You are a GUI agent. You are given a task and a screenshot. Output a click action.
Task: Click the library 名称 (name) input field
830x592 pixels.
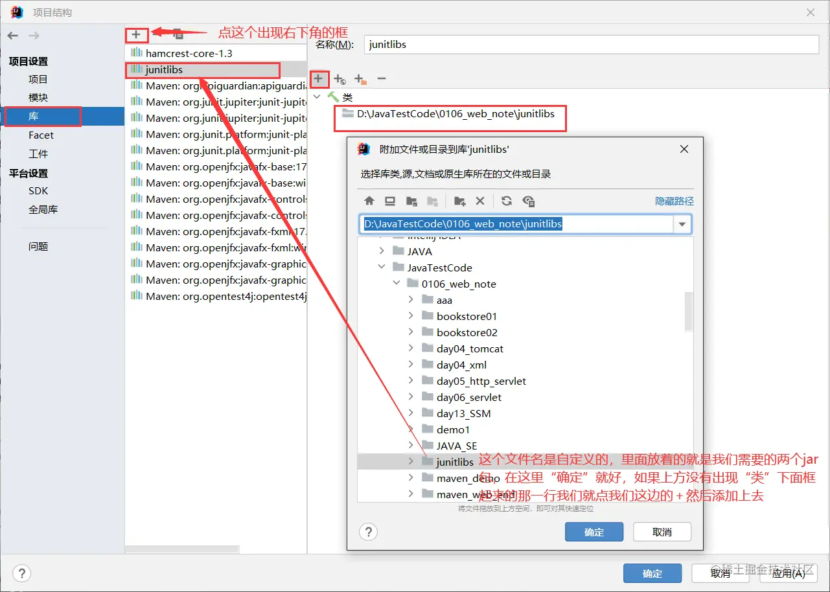pos(592,44)
